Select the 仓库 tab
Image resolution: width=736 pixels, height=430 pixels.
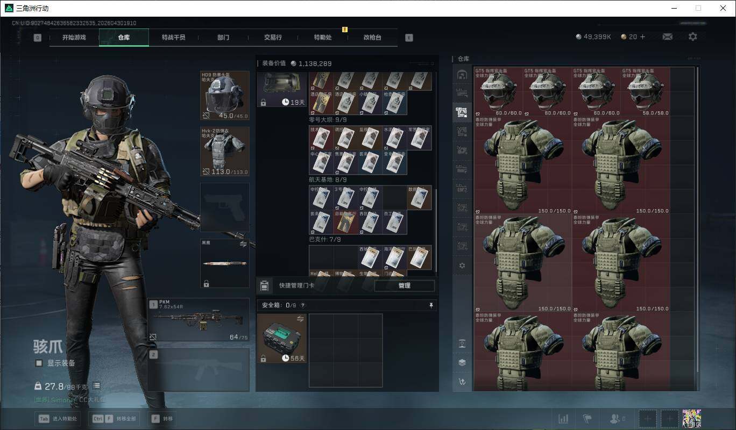[124, 37]
